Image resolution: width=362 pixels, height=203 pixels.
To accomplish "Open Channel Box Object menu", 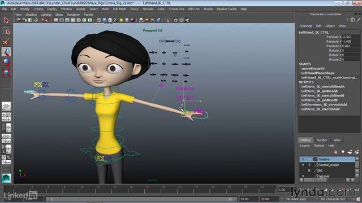I will pyautogui.click(x=330, y=26).
